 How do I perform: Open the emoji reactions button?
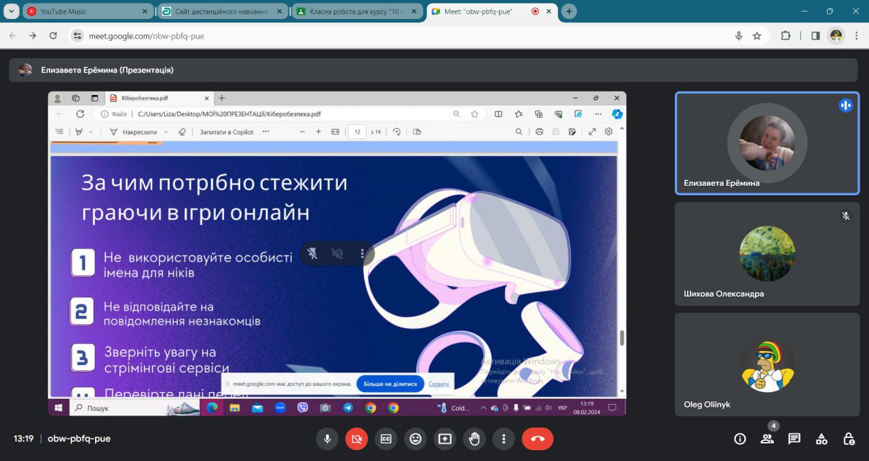[415, 439]
